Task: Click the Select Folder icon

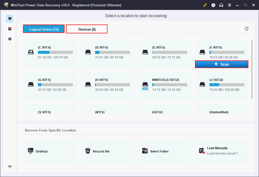Action: 145,151
